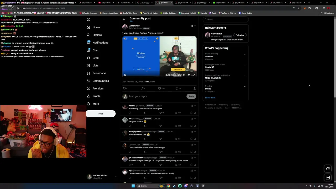Click the Windows Start button
This screenshot has width=336, height=189.
(x=133, y=186)
